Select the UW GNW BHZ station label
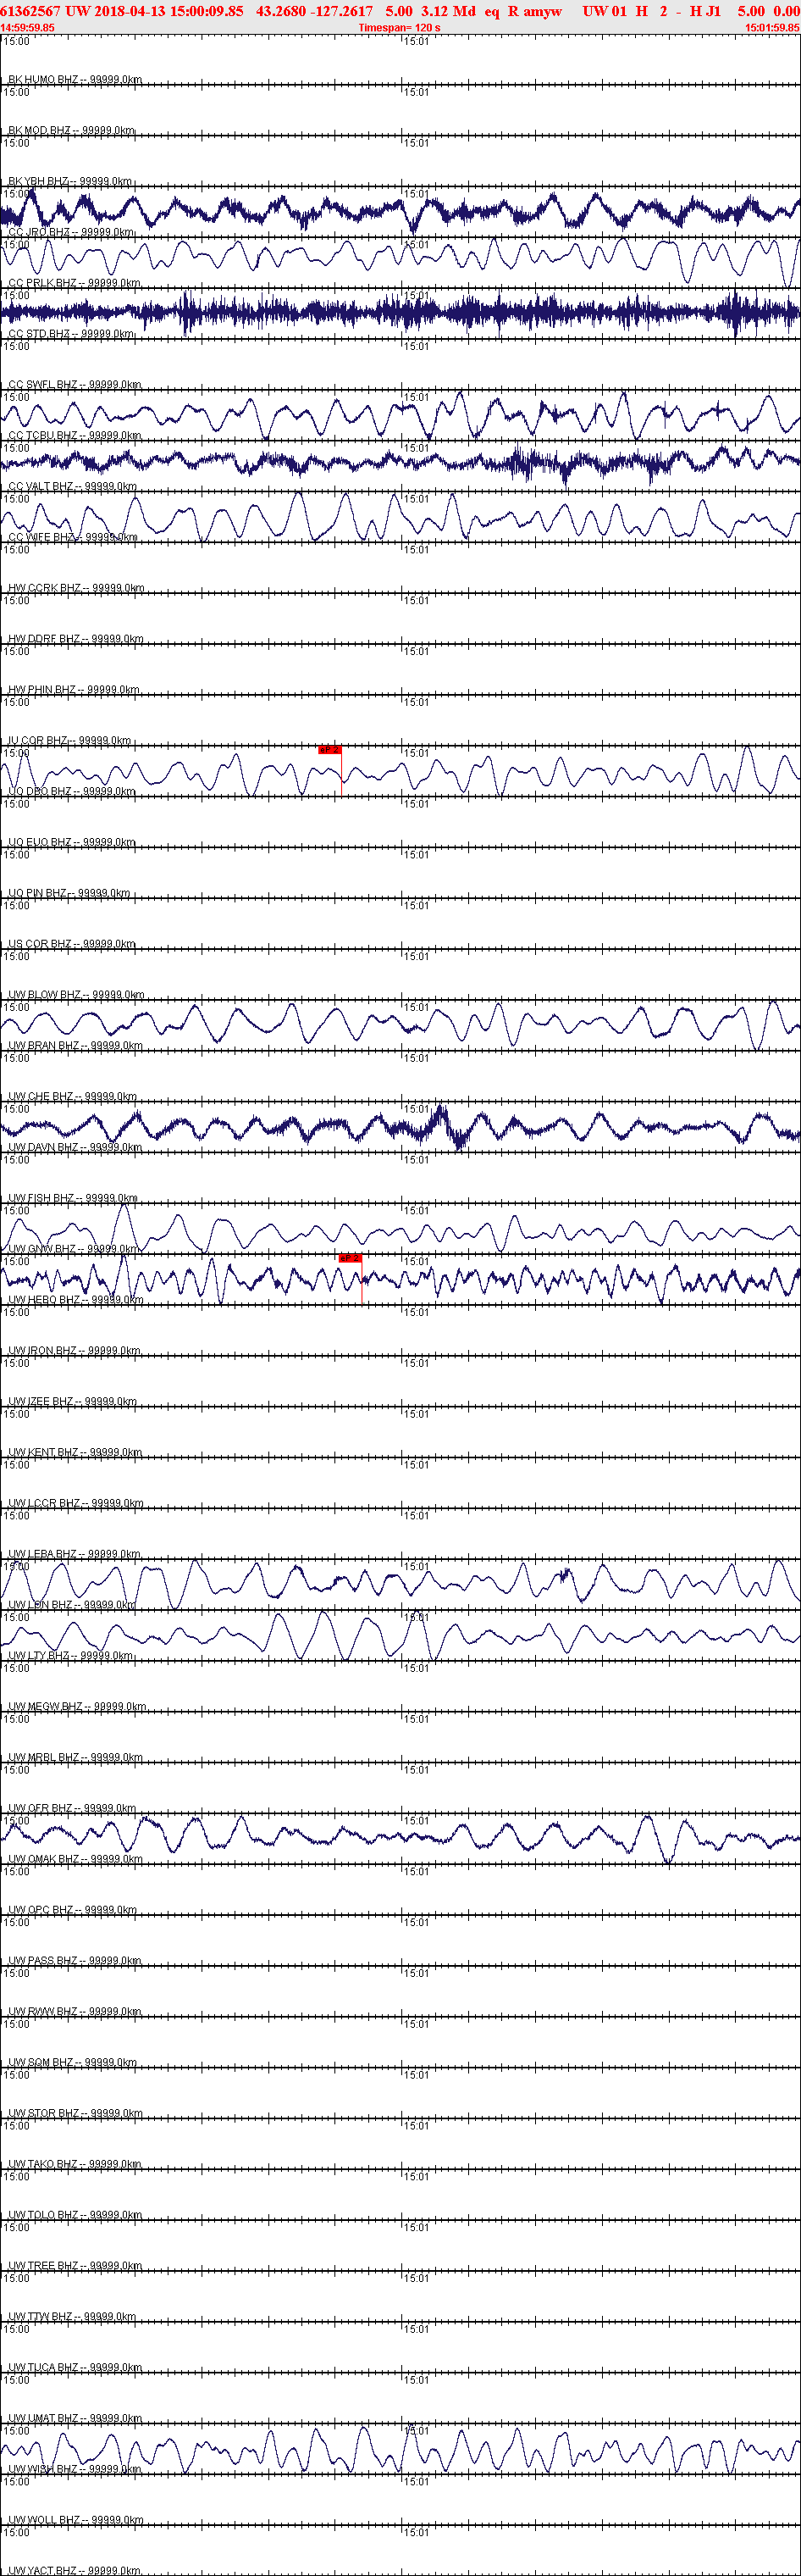Image resolution: width=801 pixels, height=2576 pixels. click(x=74, y=1249)
